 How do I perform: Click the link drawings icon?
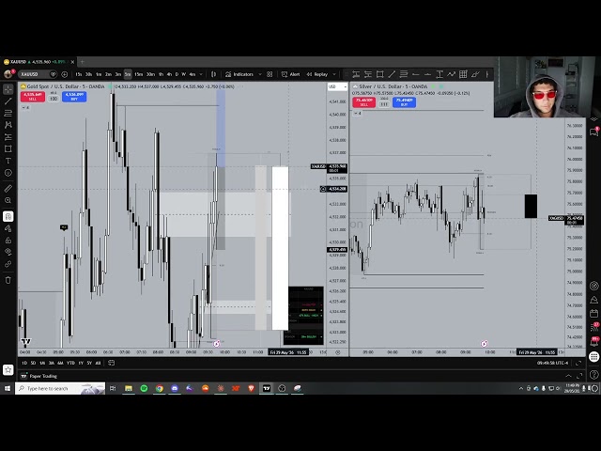8,264
